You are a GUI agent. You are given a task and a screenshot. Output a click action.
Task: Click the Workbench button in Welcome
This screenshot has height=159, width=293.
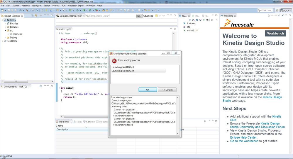click(275, 34)
